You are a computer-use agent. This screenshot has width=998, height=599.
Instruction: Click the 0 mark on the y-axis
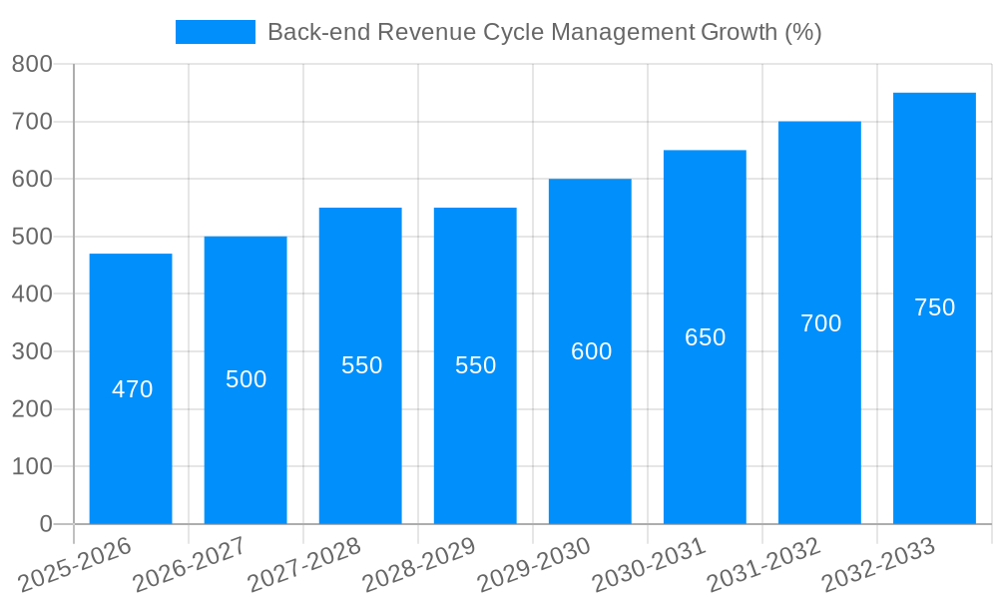pos(44,521)
